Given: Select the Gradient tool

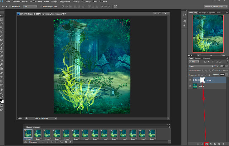Looking at the screenshot, I should [1, 60].
